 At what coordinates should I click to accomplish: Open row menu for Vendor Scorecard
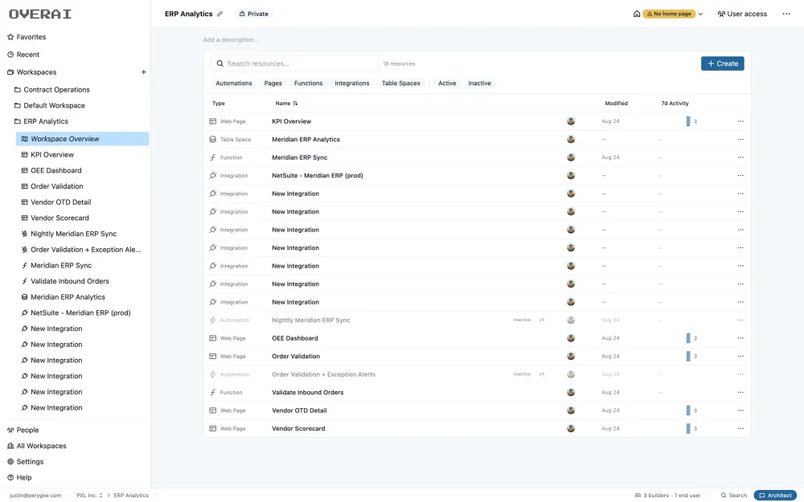click(740, 429)
